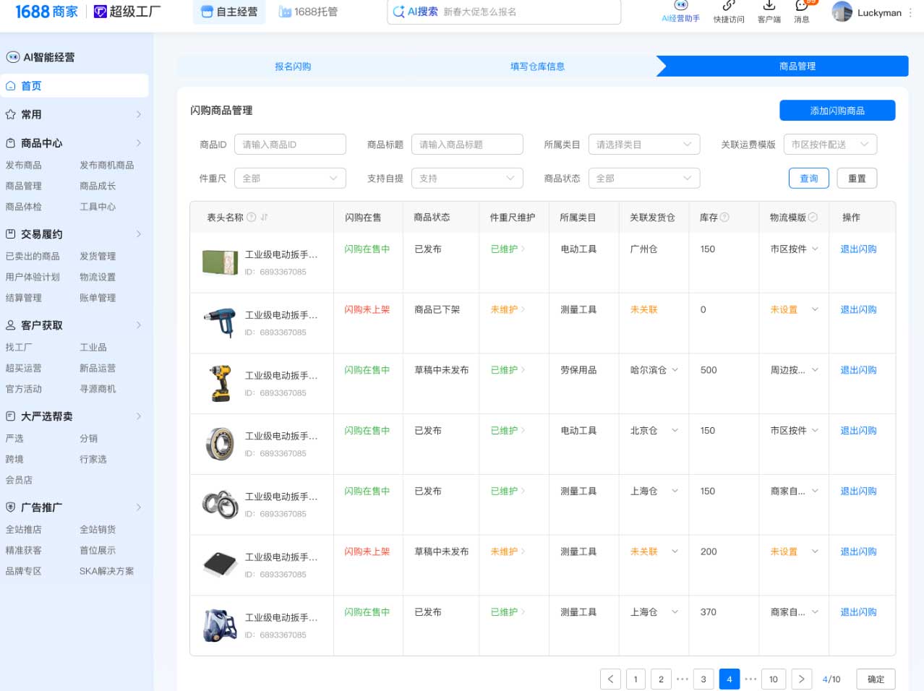This screenshot has width=924, height=691.
Task: Expand 常用 sidebar section
Action: [139, 114]
